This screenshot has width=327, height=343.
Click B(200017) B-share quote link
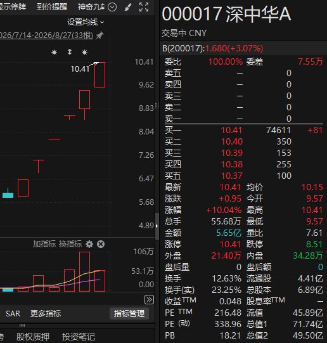pos(213,48)
